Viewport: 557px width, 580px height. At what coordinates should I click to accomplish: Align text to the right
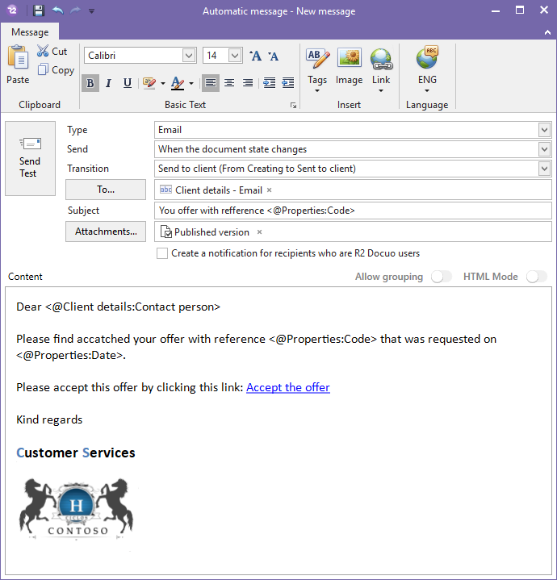pos(248,83)
